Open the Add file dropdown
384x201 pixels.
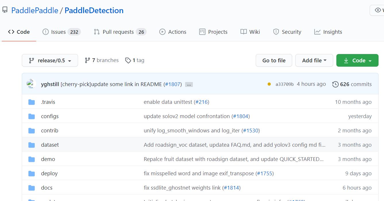(x=314, y=60)
